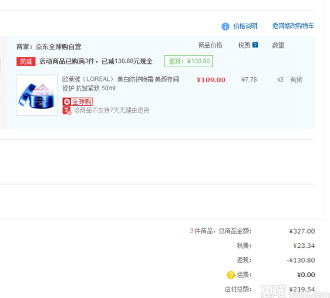
Task: Select the shipping fee ¥0.00
Action: 306,275
